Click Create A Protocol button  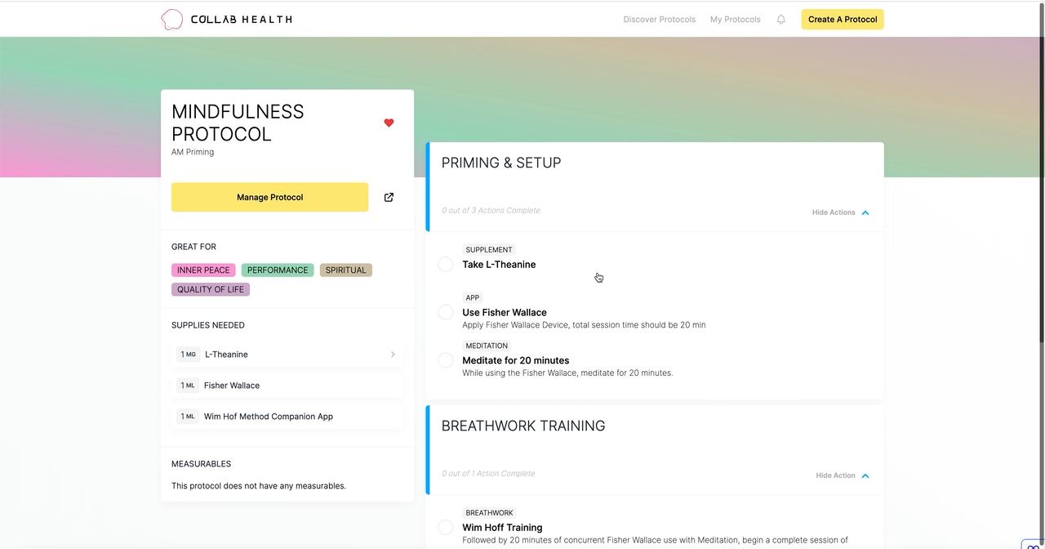843,20
